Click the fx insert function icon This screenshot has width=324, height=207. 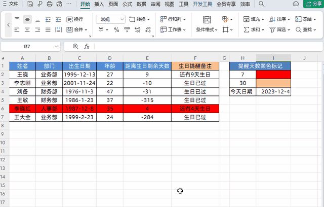(87, 47)
